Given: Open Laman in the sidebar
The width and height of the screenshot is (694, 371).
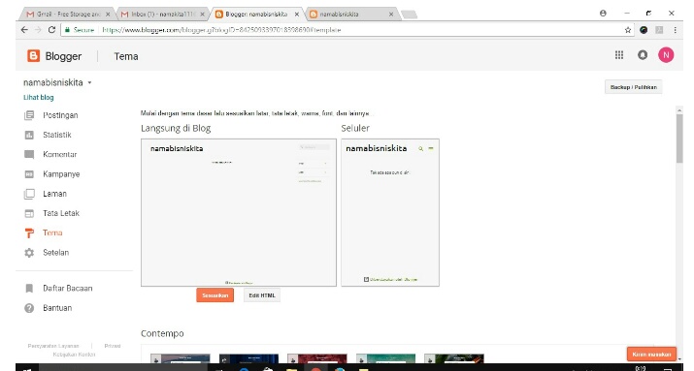Looking at the screenshot, I should (55, 194).
